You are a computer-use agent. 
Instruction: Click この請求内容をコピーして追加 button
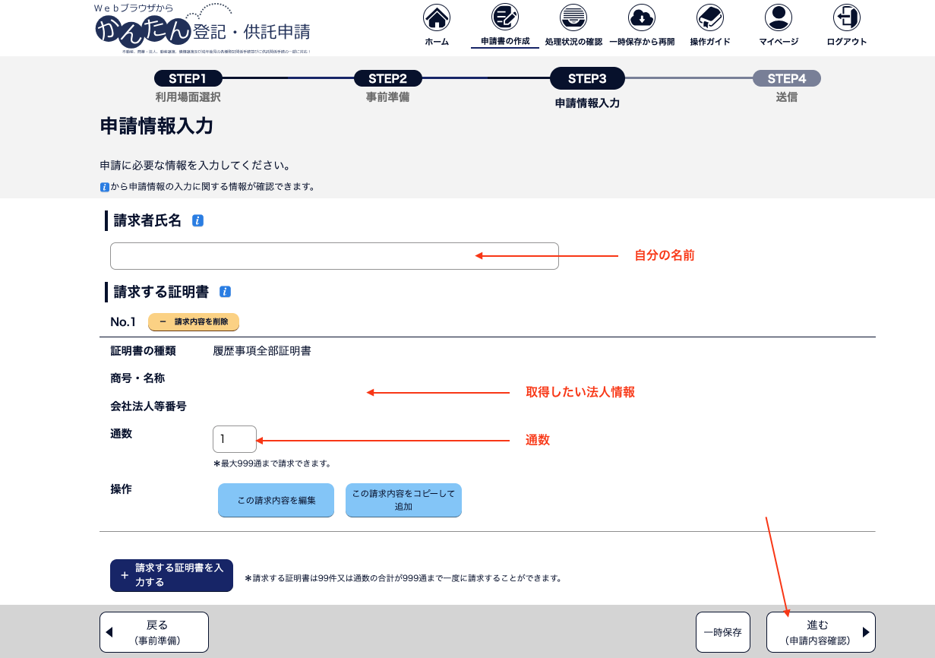click(403, 501)
